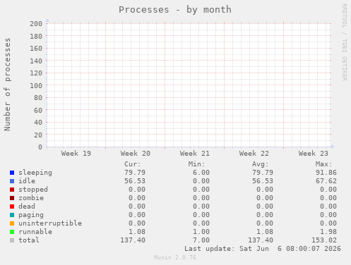
Task: Click the 'paging' legend label
Action: tap(31, 215)
